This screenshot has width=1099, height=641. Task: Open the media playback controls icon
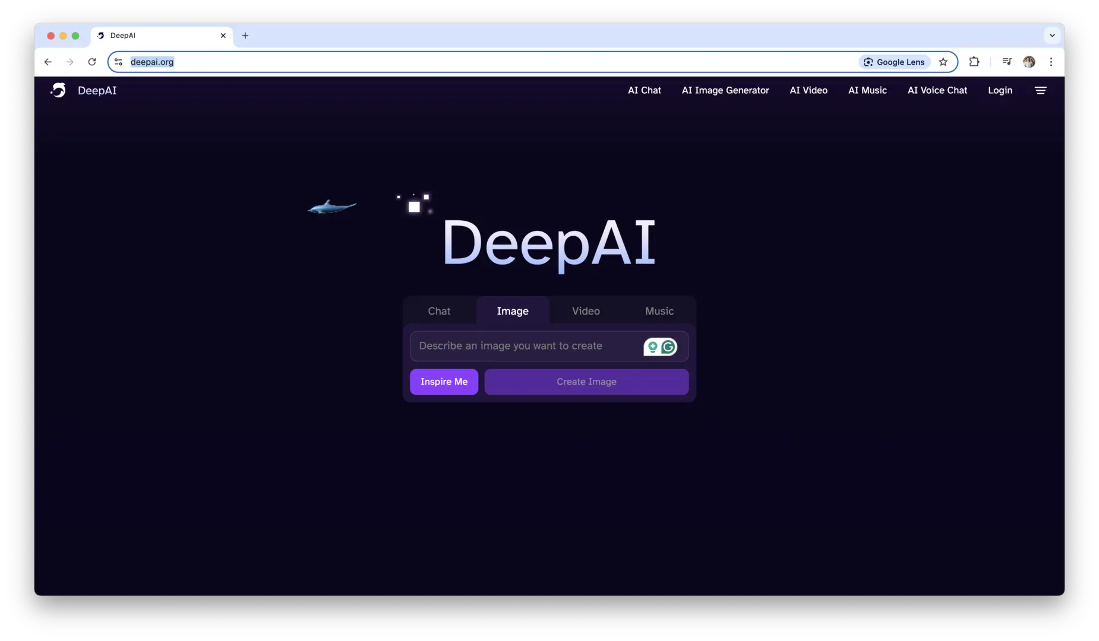tap(1006, 62)
